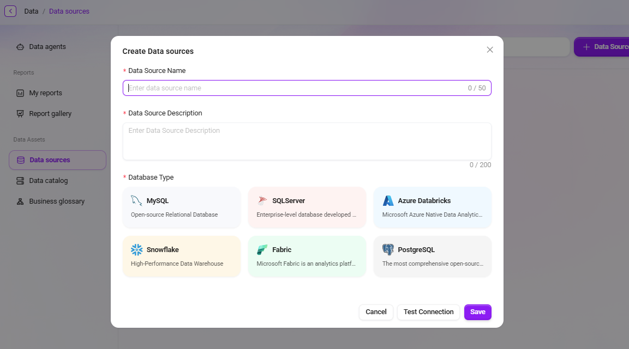
Task: Click the Test Connection button
Action: tap(428, 312)
